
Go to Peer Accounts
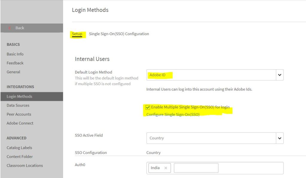click(x=19, y=114)
